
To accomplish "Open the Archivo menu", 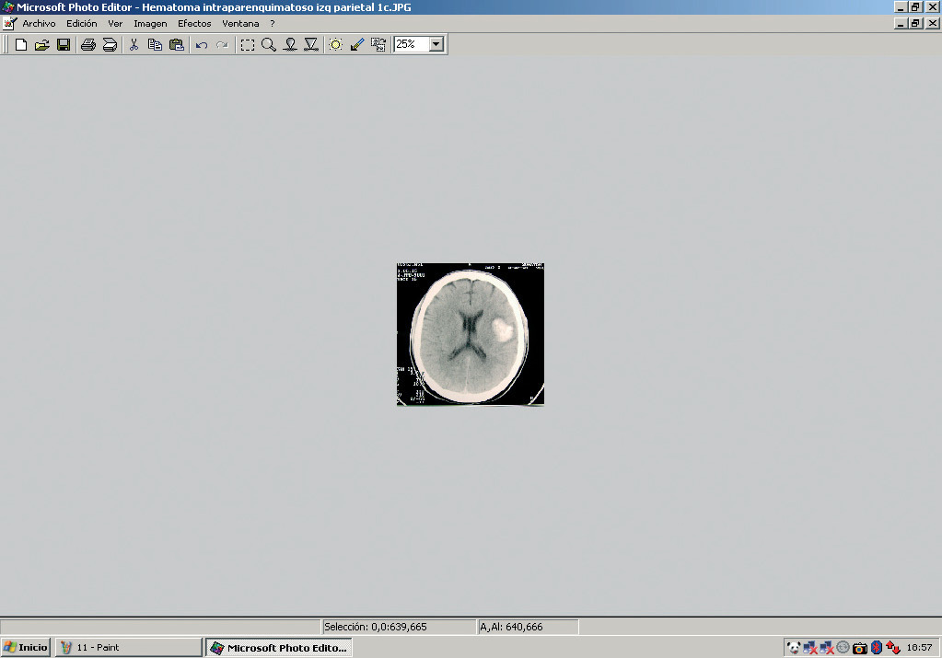I will coord(39,24).
